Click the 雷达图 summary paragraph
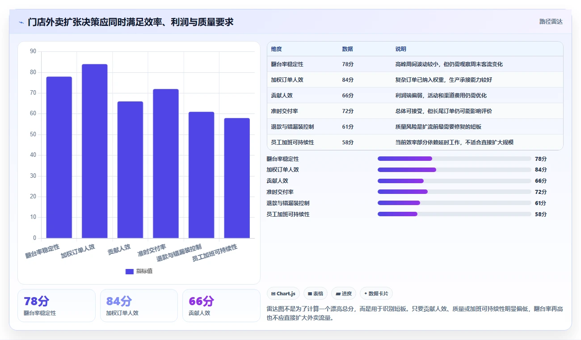The width and height of the screenshot is (581, 340). tap(415, 314)
